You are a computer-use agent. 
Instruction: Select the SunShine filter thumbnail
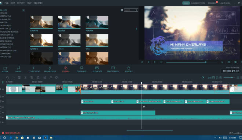tap(41, 22)
